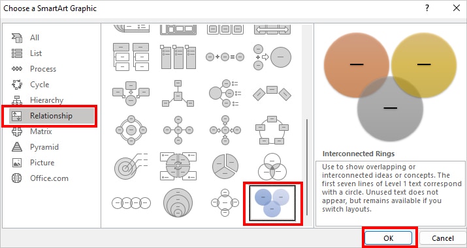Click the Interconnected Rings preview image
The width and height of the screenshot is (467, 248).
point(390,87)
